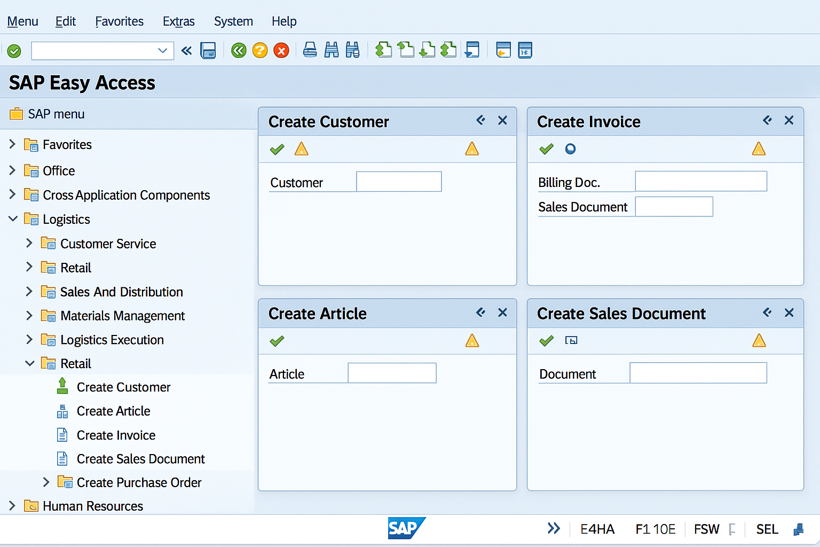Click the Create New Session icon
Image resolution: width=820 pixels, height=547 pixels.
472,50
